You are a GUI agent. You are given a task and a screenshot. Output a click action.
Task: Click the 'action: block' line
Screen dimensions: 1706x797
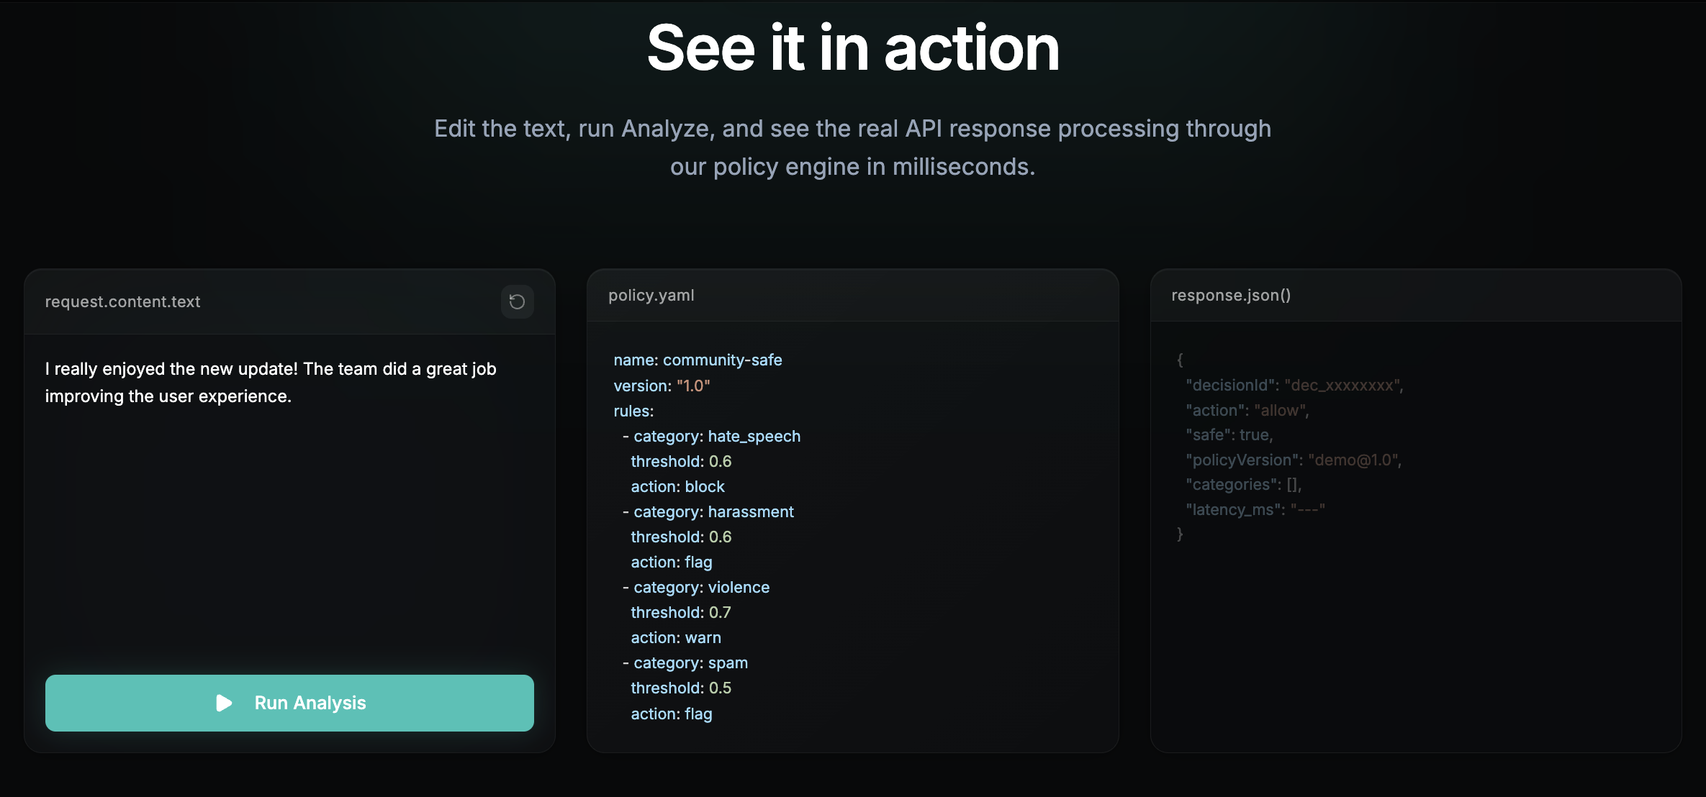pyautogui.click(x=677, y=487)
